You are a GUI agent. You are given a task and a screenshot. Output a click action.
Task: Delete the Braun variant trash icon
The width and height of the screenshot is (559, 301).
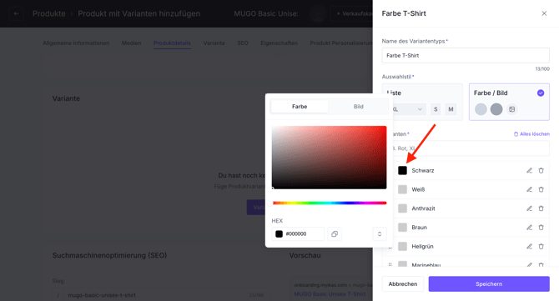(541, 228)
